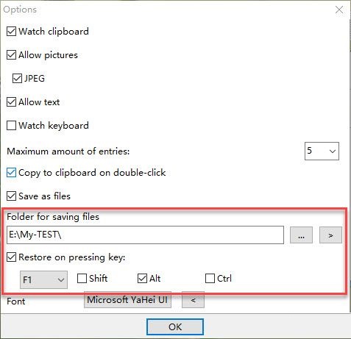Image resolution: width=351 pixels, height=339 pixels.
Task: Expand the F1 hotkey dropdown
Action: (x=43, y=279)
